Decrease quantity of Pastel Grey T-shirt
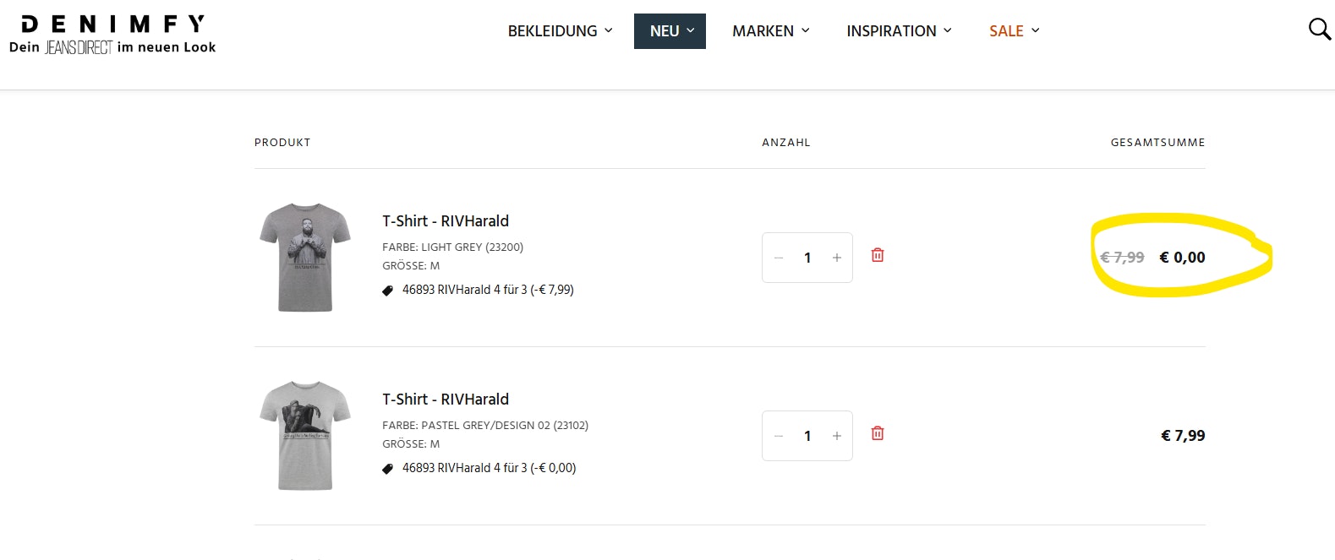This screenshot has width=1335, height=560. coord(779,436)
